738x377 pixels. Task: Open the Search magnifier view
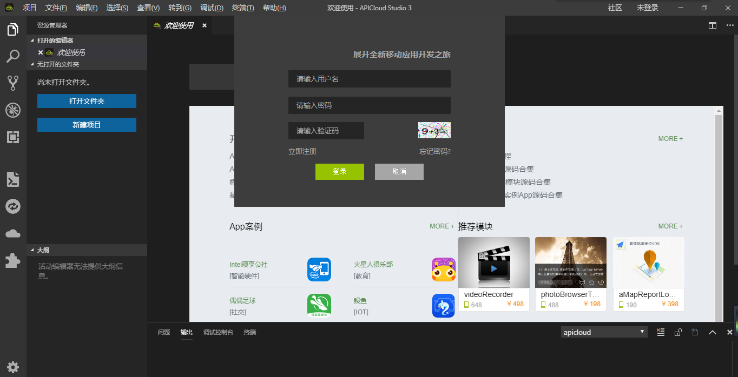click(13, 56)
